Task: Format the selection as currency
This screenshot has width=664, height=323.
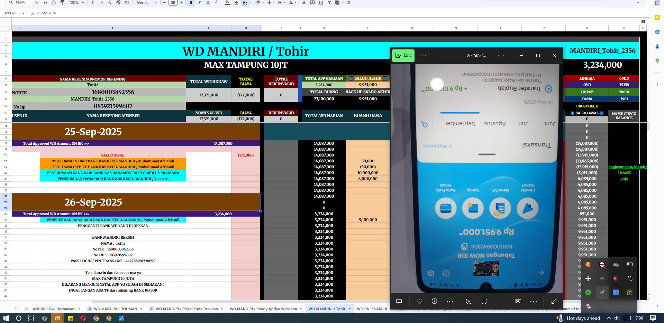Action: tap(93, 2)
